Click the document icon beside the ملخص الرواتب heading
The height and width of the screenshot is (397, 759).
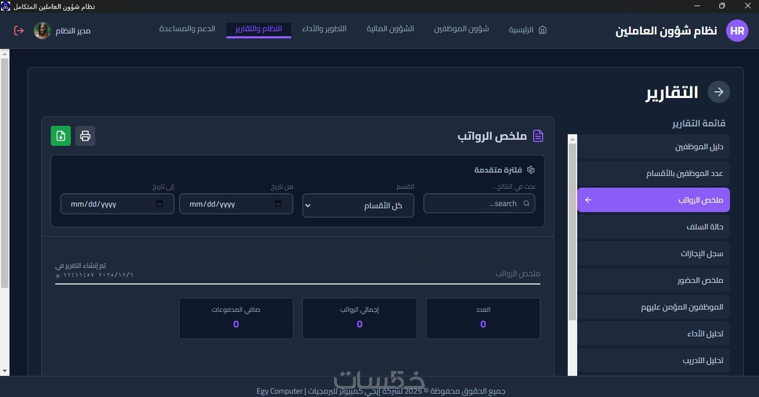(538, 136)
